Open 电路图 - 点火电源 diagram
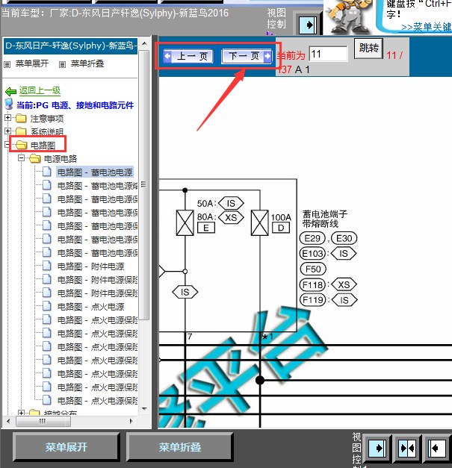 90,307
